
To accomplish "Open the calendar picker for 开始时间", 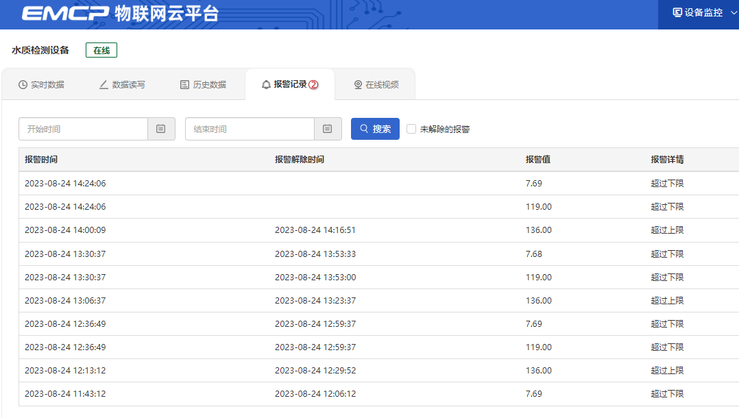I will [160, 129].
